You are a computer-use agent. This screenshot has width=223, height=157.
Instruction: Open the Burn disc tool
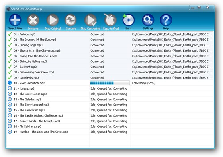(128, 20)
